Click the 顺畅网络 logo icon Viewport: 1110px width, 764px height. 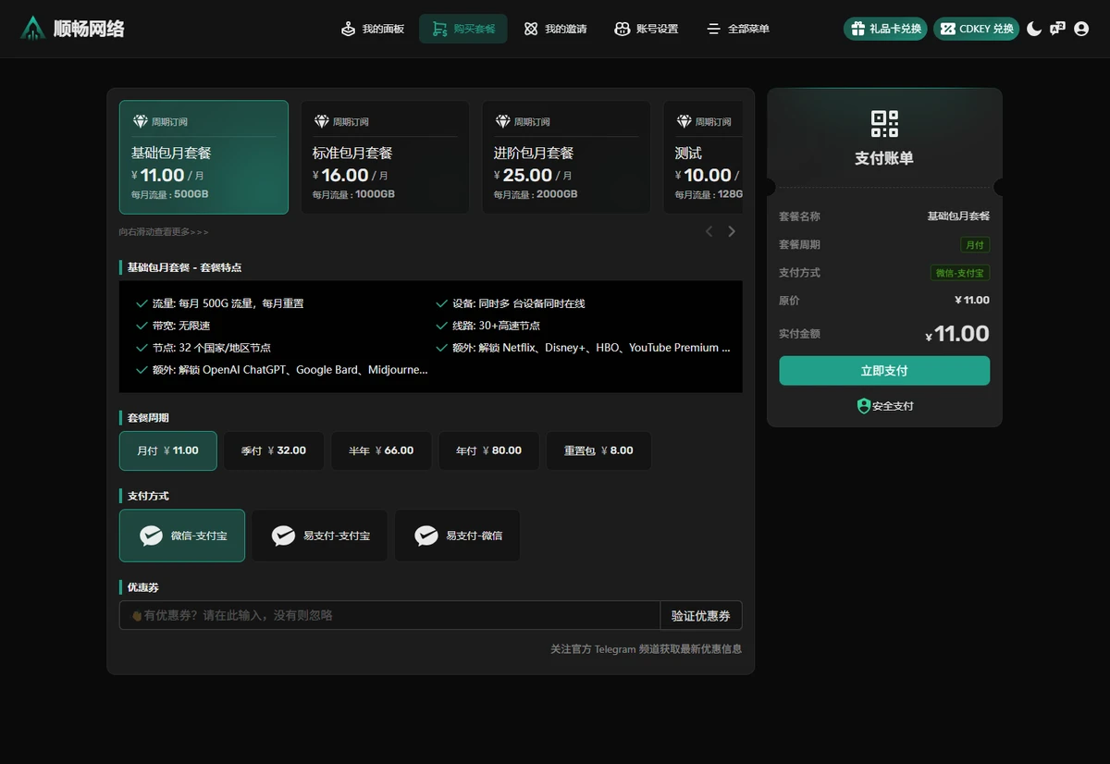(33, 29)
